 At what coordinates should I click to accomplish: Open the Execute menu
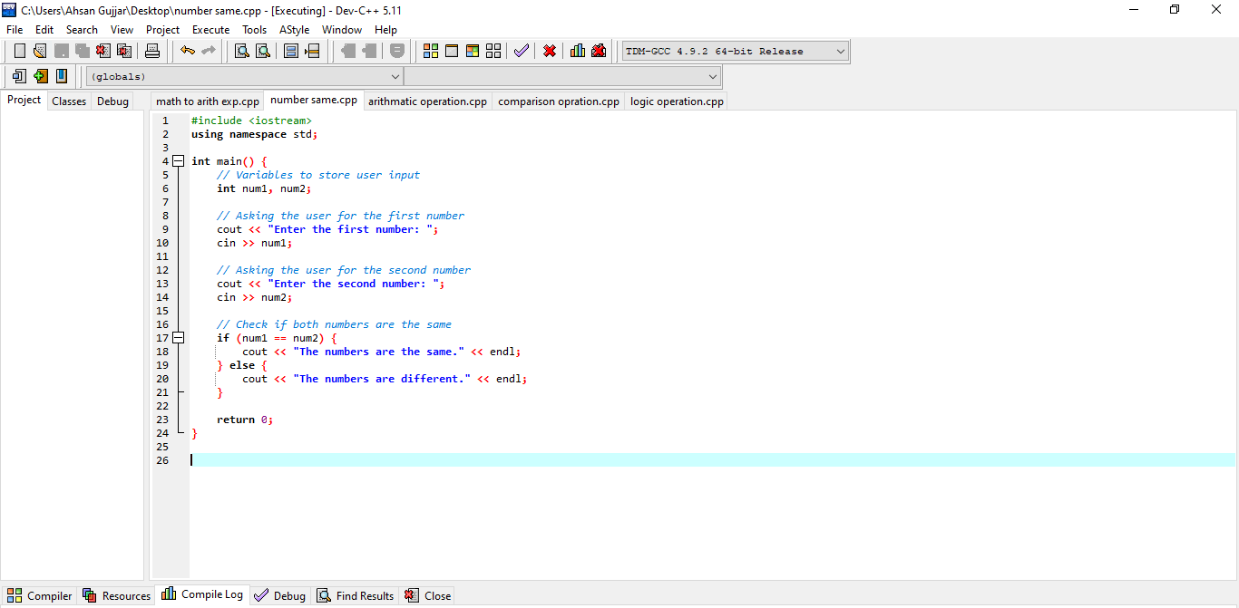pos(211,30)
